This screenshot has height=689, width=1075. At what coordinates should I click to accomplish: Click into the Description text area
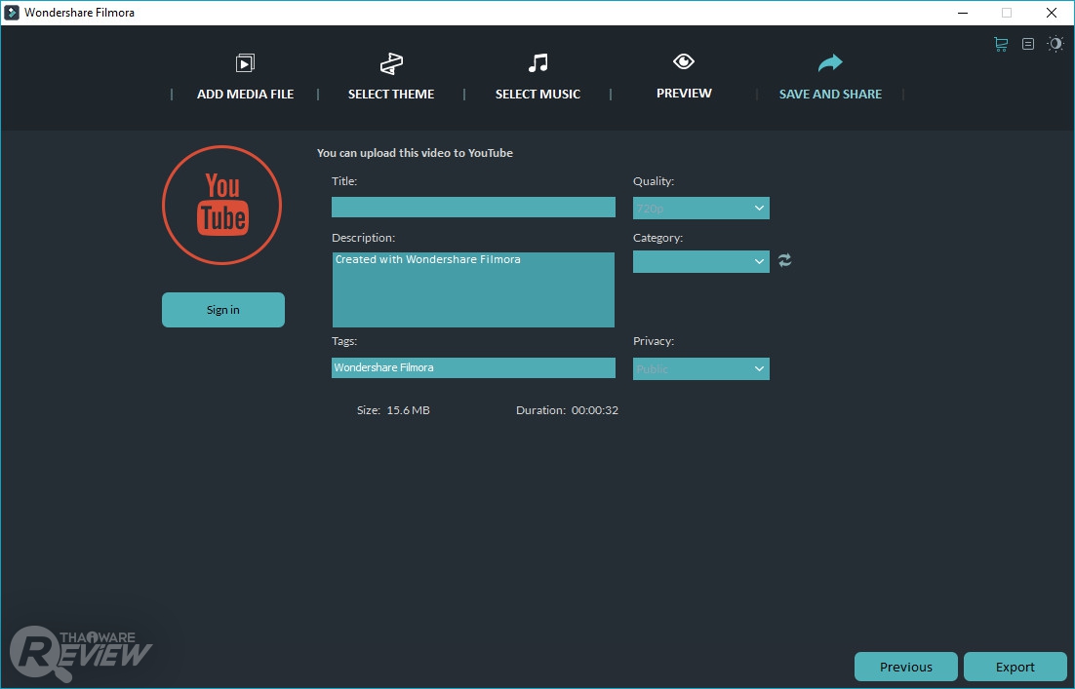tap(473, 289)
